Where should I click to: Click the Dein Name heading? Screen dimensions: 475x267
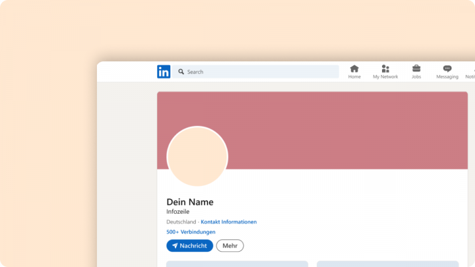(190, 202)
